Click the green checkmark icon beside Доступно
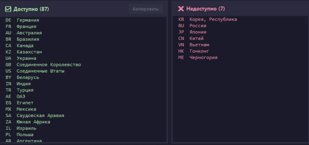The image size is (309, 145). (x=8, y=9)
